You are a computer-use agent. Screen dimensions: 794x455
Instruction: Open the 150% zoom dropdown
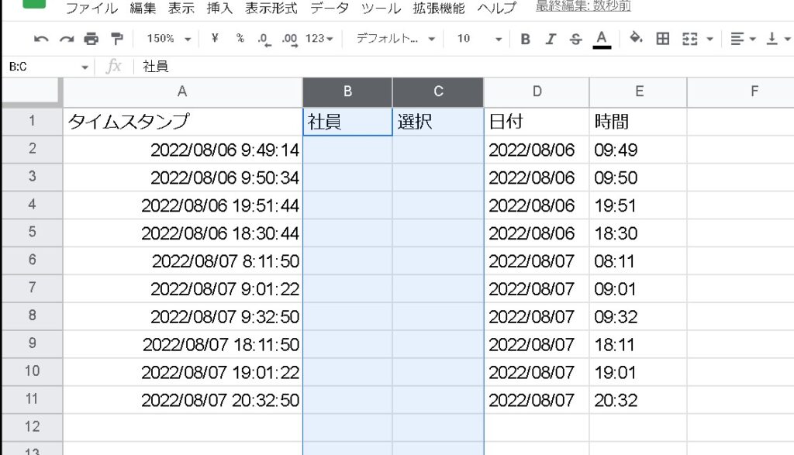[x=167, y=39]
